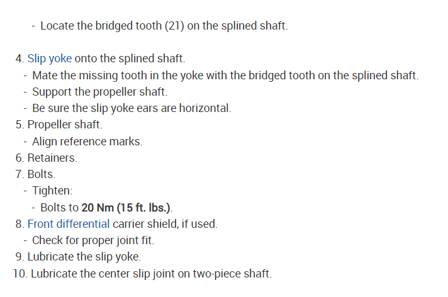448x297 pixels.
Task: Click 'onto the splined shaft' text in step 4
Action: coord(130,59)
